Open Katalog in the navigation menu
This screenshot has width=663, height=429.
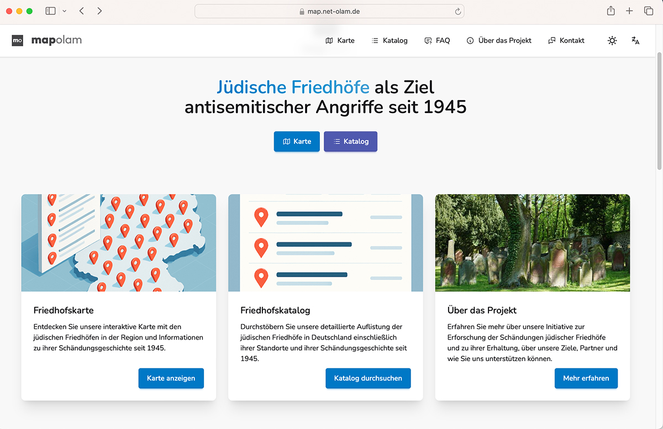pos(390,40)
